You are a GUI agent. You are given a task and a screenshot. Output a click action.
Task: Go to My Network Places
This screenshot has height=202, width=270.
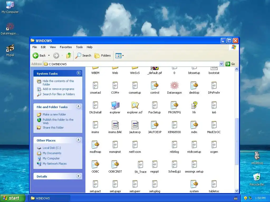click(55, 164)
